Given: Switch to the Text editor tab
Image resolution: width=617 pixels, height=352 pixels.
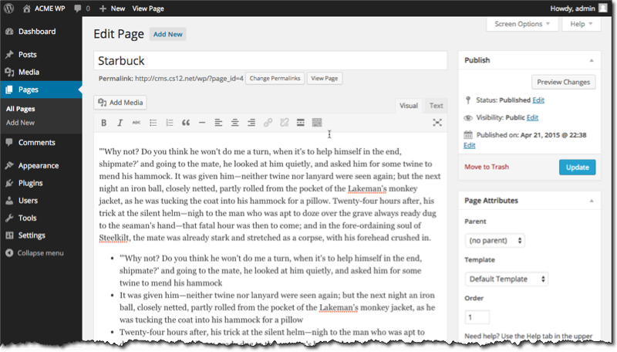Looking at the screenshot, I should (x=436, y=106).
